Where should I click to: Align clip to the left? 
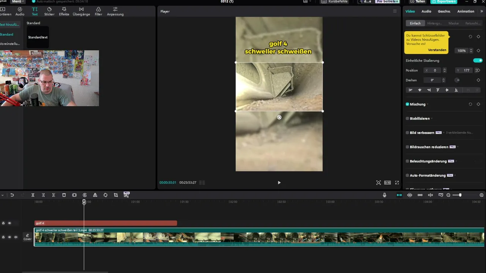click(x=410, y=90)
